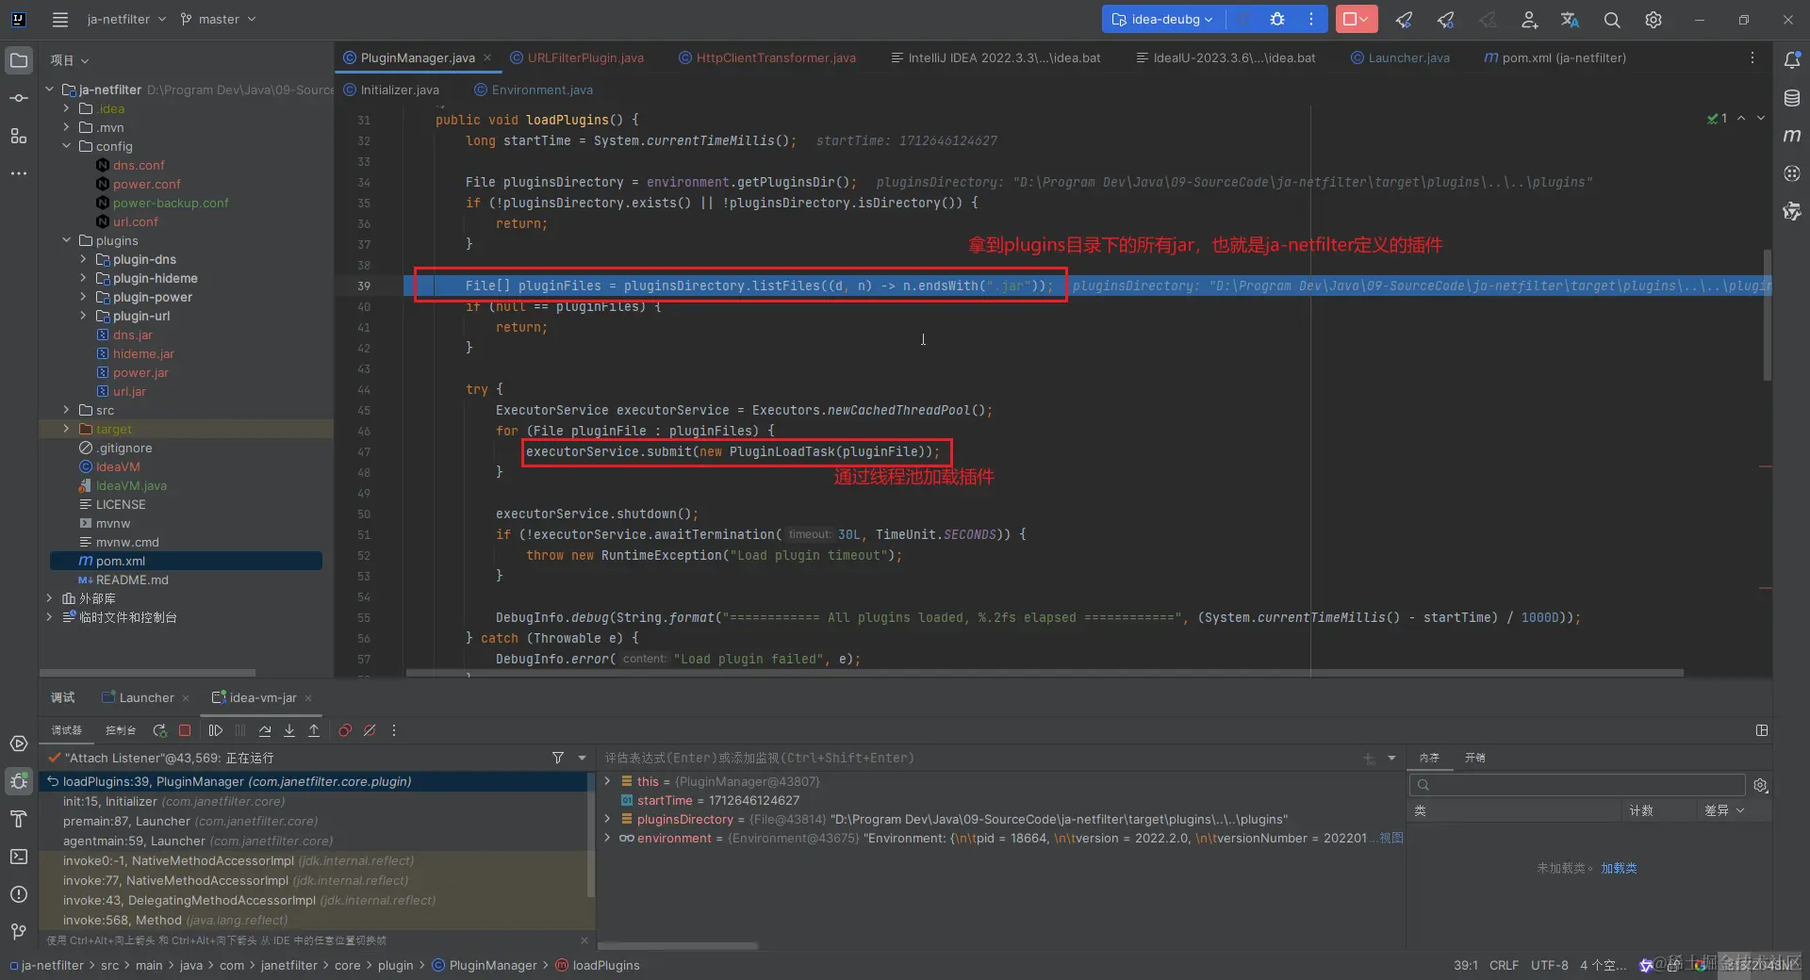Viewport: 1810px width, 980px height.
Task: Switch to 控制台 console tab
Action: pyautogui.click(x=120, y=730)
